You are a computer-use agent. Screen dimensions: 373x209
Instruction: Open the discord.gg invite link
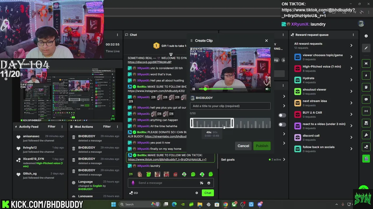pyautogui.click(x=149, y=62)
